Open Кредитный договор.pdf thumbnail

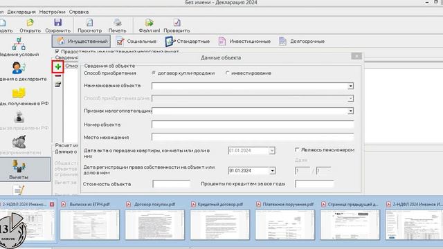click(220, 225)
